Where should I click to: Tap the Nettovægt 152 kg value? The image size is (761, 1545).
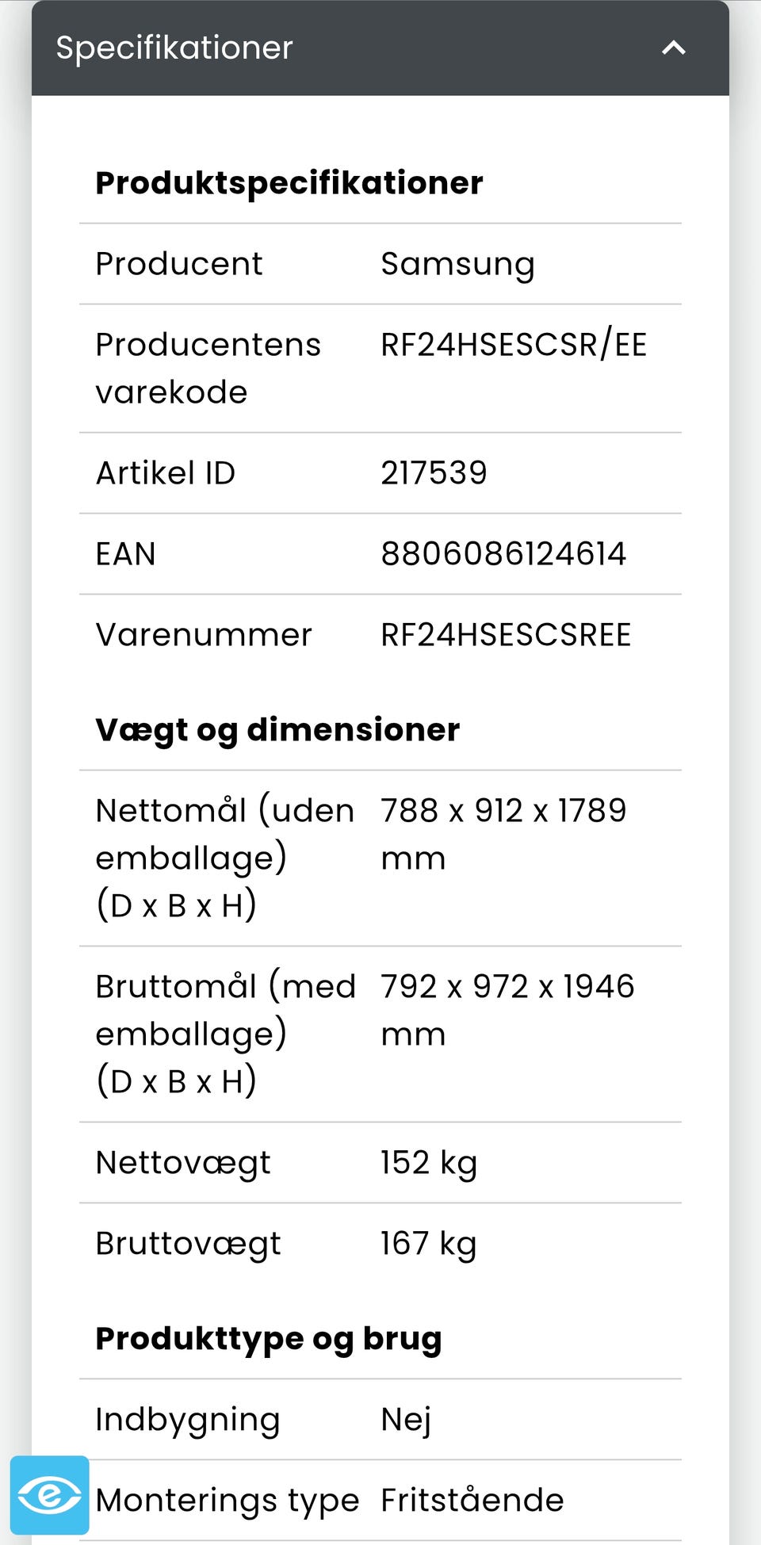pyautogui.click(x=429, y=1163)
